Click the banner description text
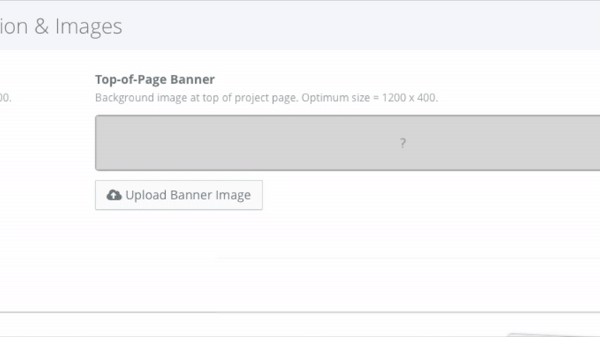 [x=266, y=97]
